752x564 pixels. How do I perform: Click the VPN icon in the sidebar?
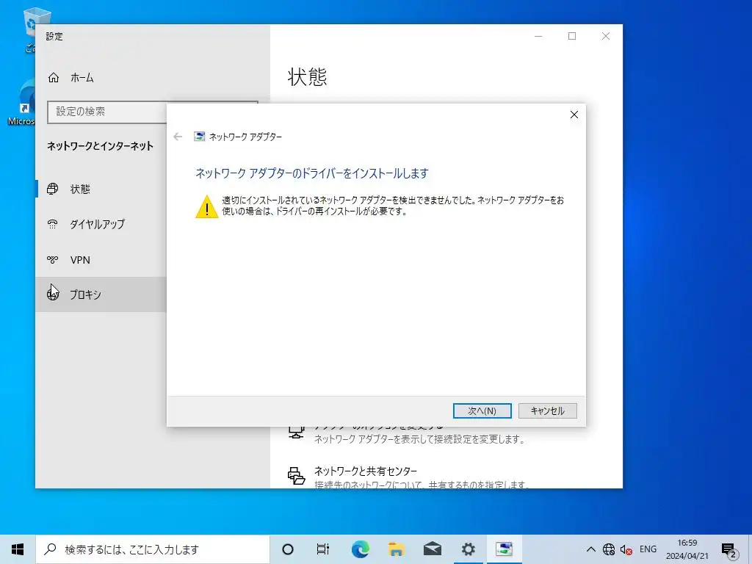[x=53, y=259]
